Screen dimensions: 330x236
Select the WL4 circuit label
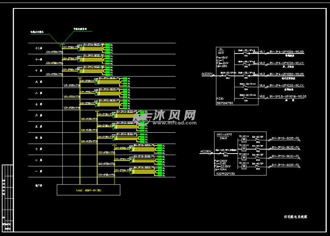[262, 85]
